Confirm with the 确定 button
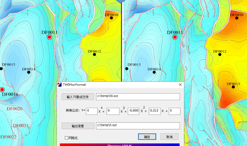Viewport: 247px width, 146px height. [147, 137]
